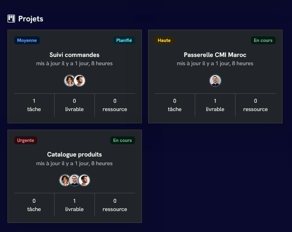The width and height of the screenshot is (292, 232).
Task: Open the Suivi commandes project title
Action: pos(74,55)
